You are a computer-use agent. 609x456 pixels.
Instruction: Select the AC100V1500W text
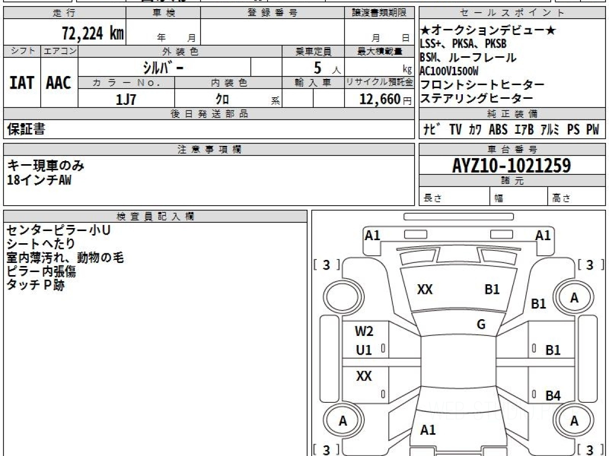coord(449,71)
